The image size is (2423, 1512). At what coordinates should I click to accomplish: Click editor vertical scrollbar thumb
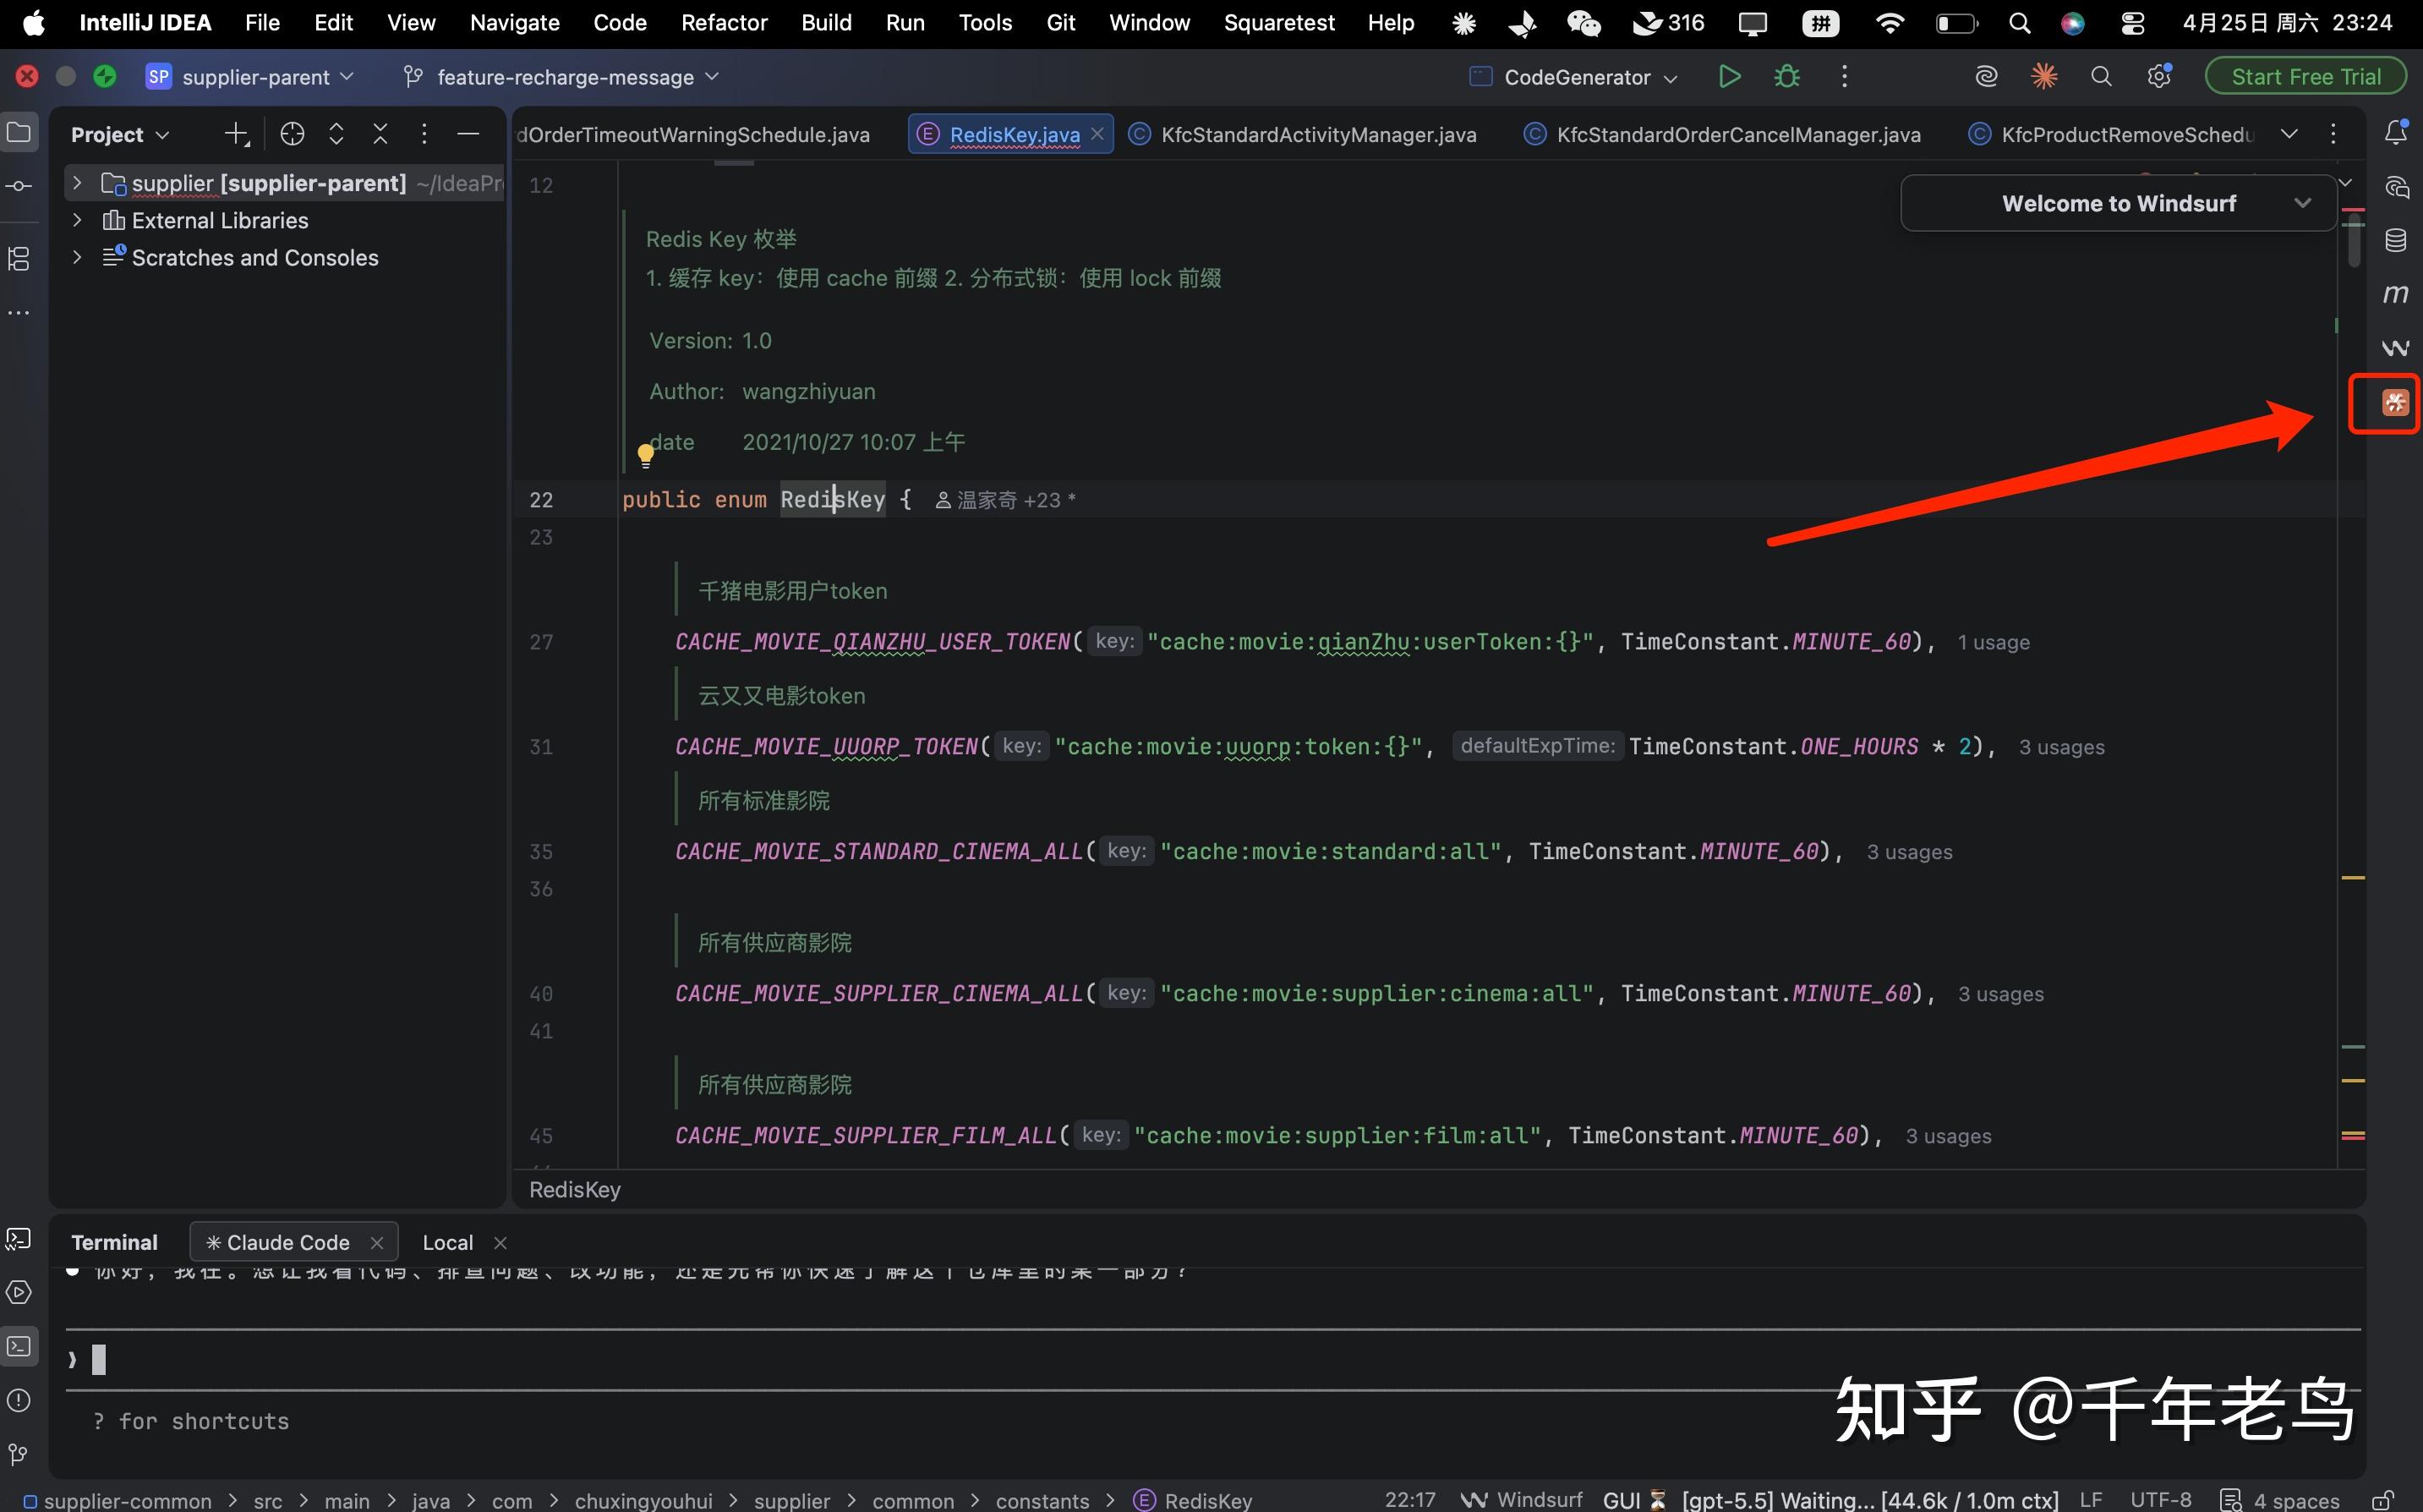pyautogui.click(x=2354, y=241)
